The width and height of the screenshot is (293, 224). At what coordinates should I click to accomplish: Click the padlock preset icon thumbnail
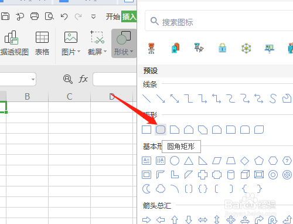tap(223, 48)
